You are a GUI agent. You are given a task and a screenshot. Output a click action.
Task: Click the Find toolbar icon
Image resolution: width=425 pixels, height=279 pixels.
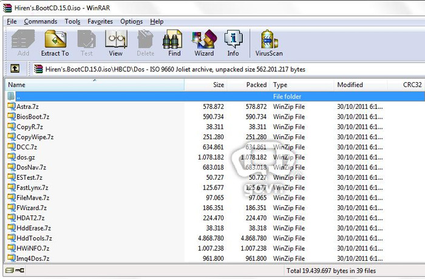[x=174, y=44]
